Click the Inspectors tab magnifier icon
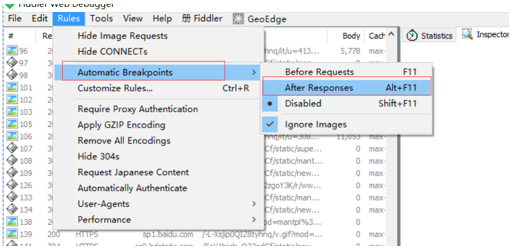Viewport: 512px width, 250px height. pos(467,34)
